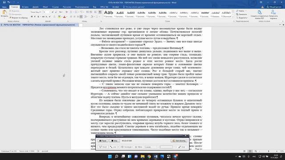
Task: Click Найти (Find) in Editing group
Action: tap(241, 11)
